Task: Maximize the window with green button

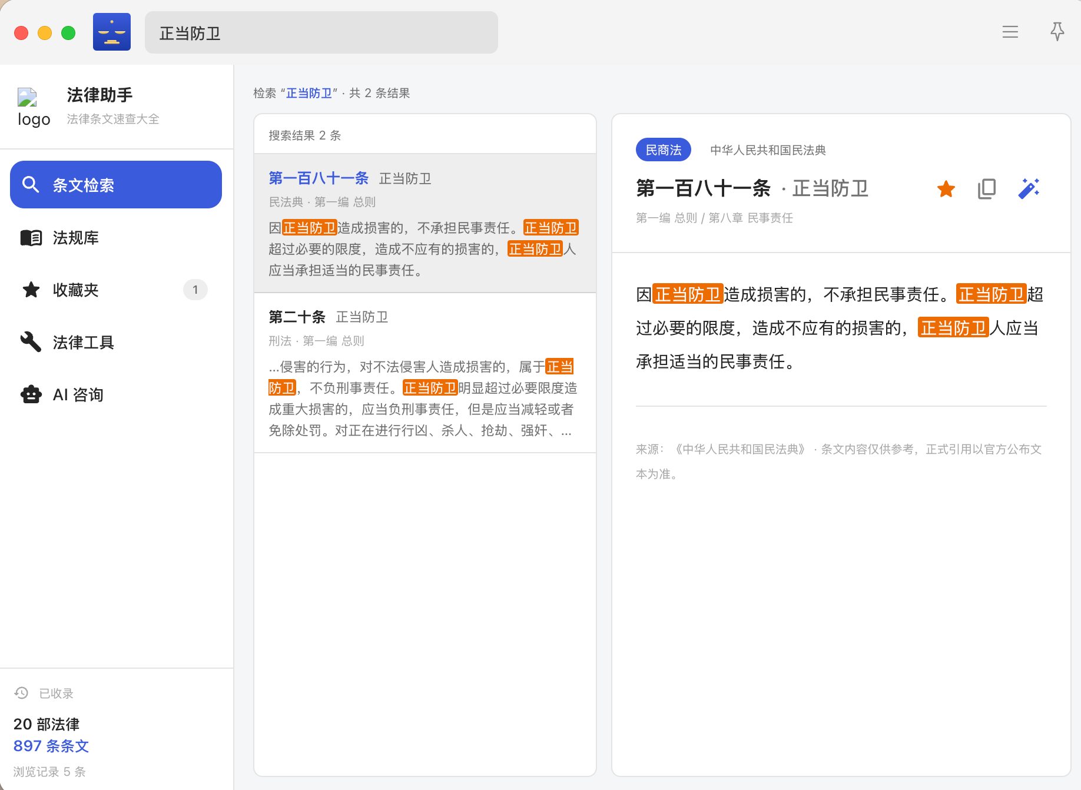Action: 68,33
